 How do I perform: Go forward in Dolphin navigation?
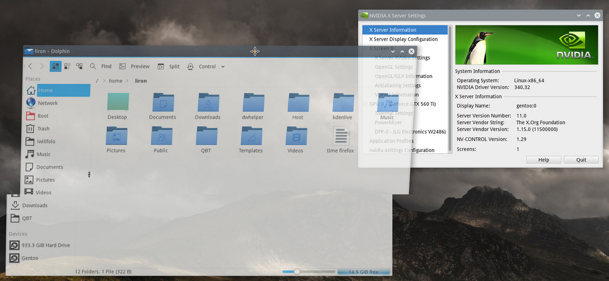[x=42, y=66]
